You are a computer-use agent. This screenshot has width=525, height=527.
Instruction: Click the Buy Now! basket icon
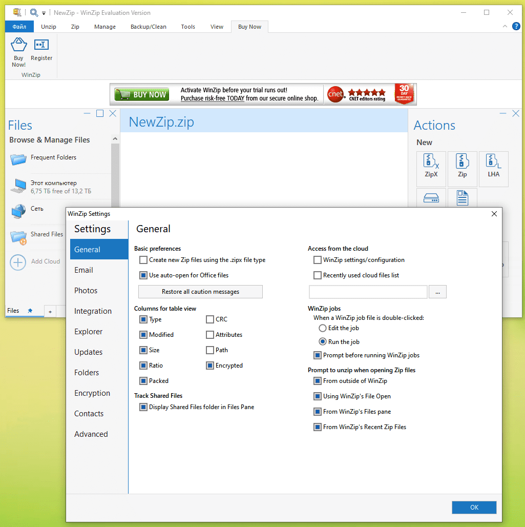[x=18, y=45]
